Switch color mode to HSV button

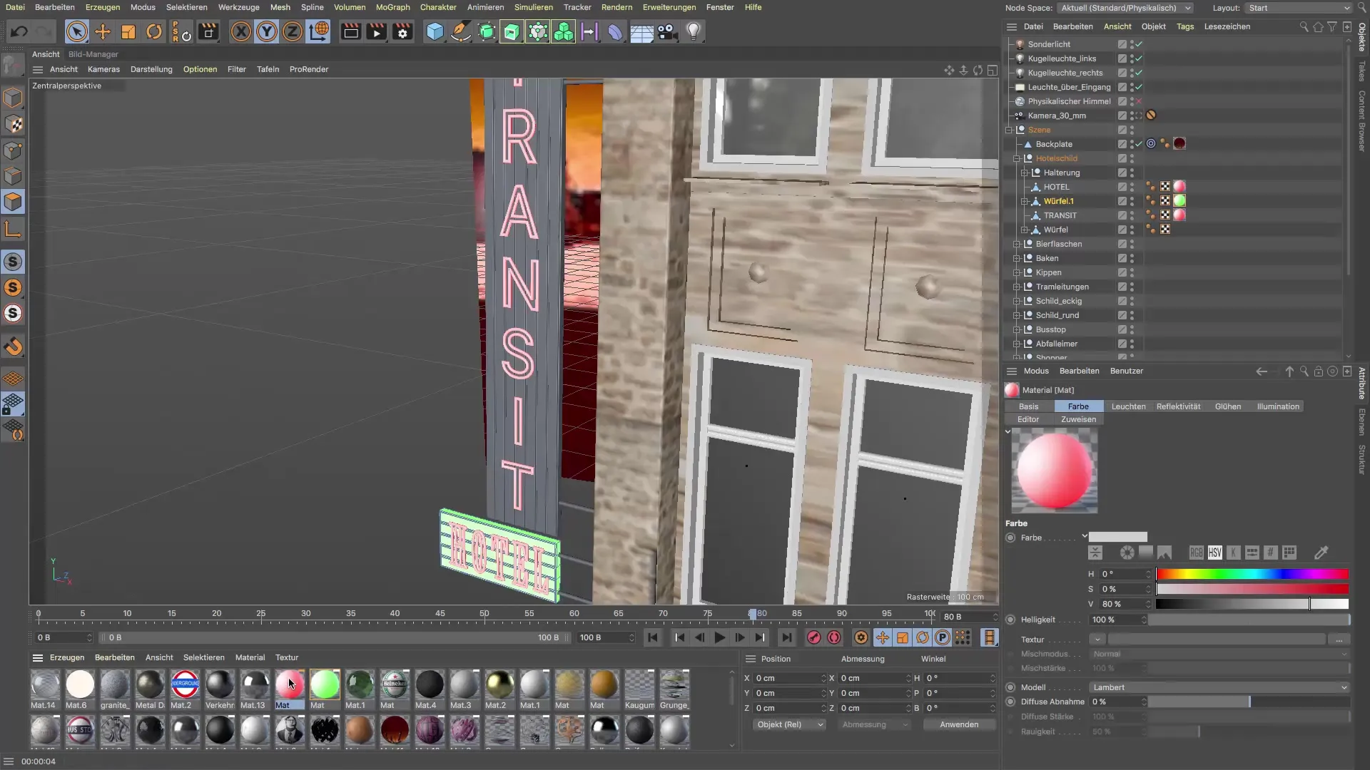(x=1214, y=553)
